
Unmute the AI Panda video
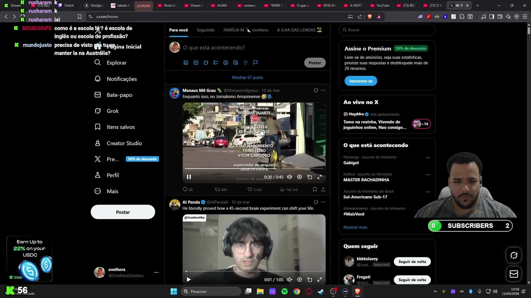290,279
